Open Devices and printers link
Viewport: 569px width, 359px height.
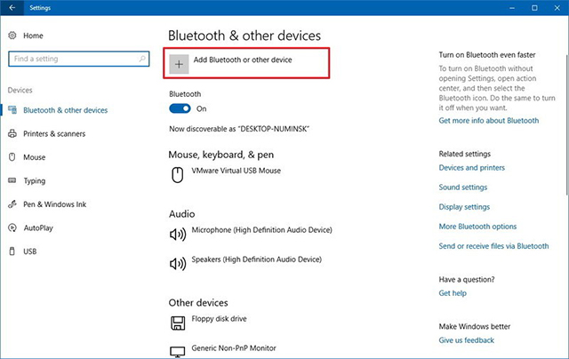click(472, 168)
